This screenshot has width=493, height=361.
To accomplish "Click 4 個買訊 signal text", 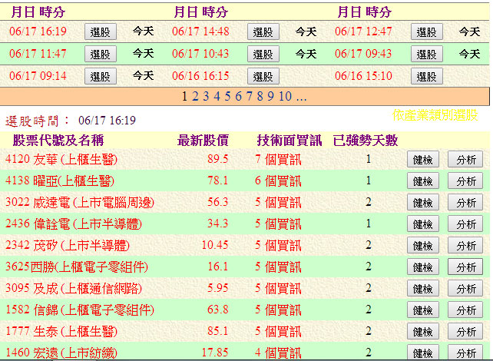I will 278,353.
